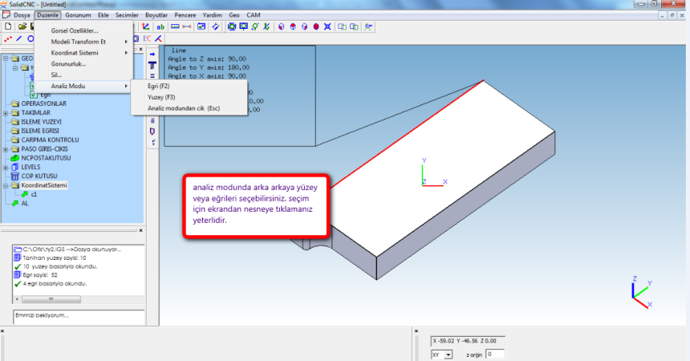The image size is (690, 361).
Task: Open the XY plane dropdown
Action: (448, 355)
